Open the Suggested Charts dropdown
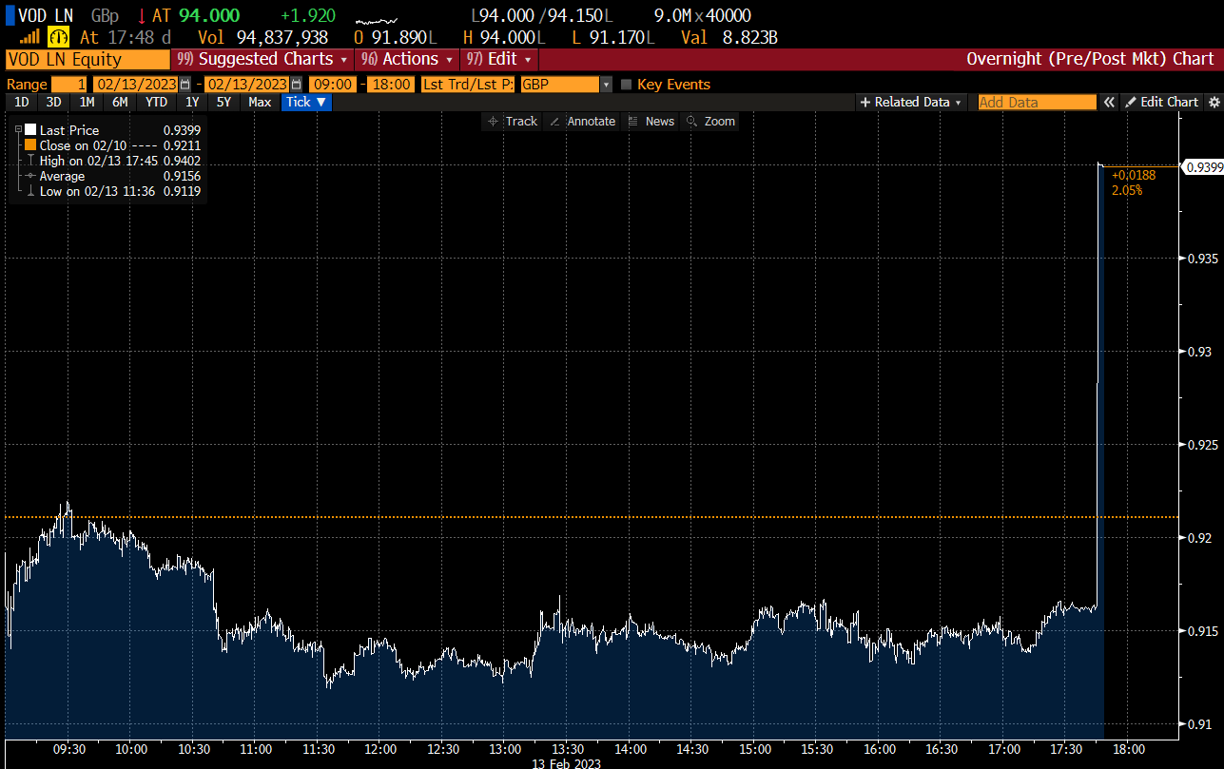 261,59
